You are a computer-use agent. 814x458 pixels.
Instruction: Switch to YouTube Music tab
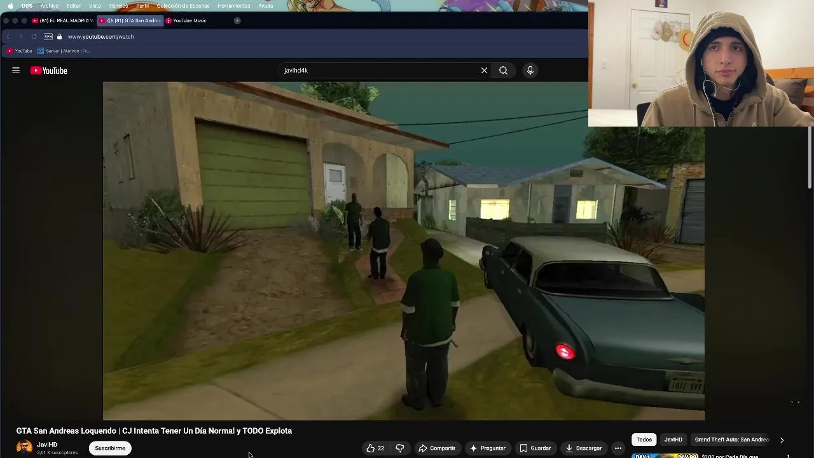[x=186, y=20]
